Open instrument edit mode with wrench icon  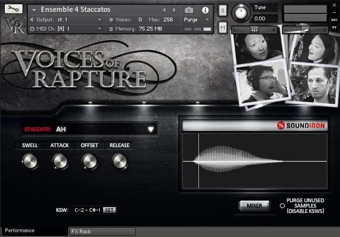coord(13,9)
